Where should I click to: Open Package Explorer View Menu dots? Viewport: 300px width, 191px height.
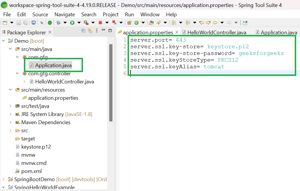point(97,31)
